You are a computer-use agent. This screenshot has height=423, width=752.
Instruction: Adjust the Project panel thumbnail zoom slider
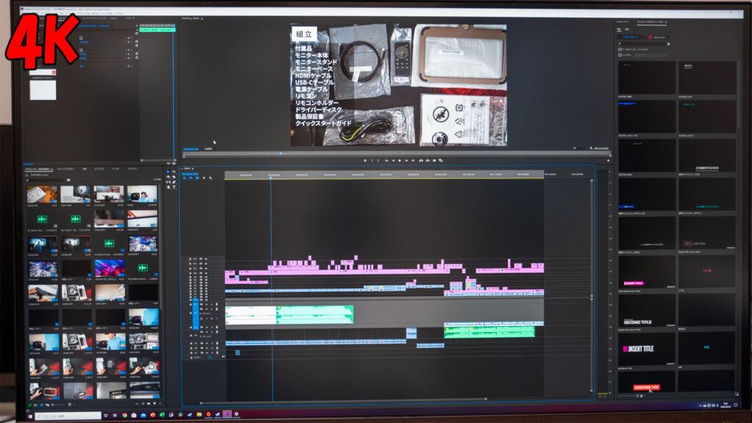(57, 405)
